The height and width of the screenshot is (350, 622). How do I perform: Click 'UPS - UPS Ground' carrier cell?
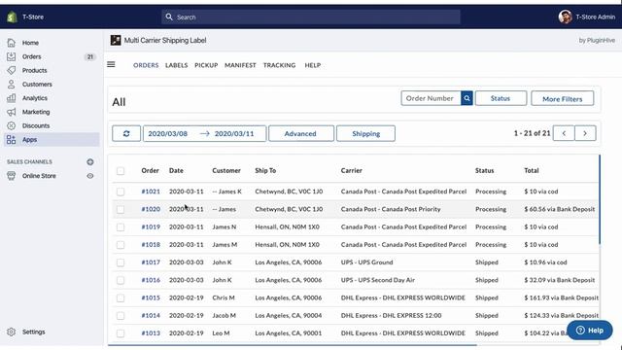click(367, 262)
